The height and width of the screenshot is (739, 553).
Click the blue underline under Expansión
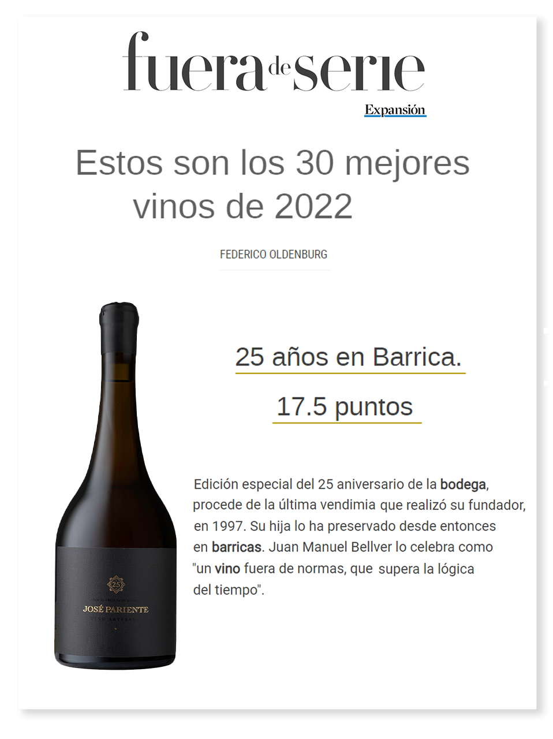pos(395,116)
